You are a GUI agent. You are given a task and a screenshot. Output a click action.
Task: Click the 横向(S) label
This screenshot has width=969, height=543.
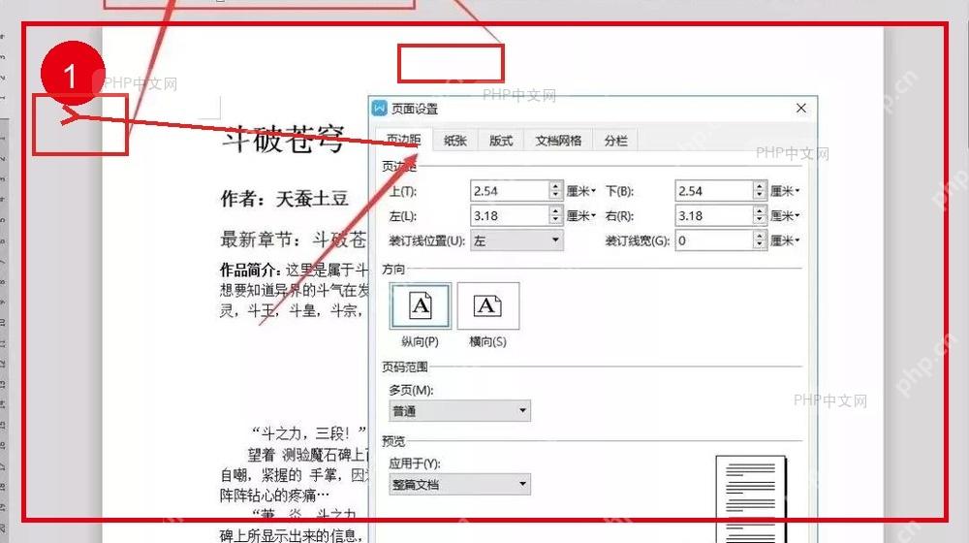tap(487, 341)
